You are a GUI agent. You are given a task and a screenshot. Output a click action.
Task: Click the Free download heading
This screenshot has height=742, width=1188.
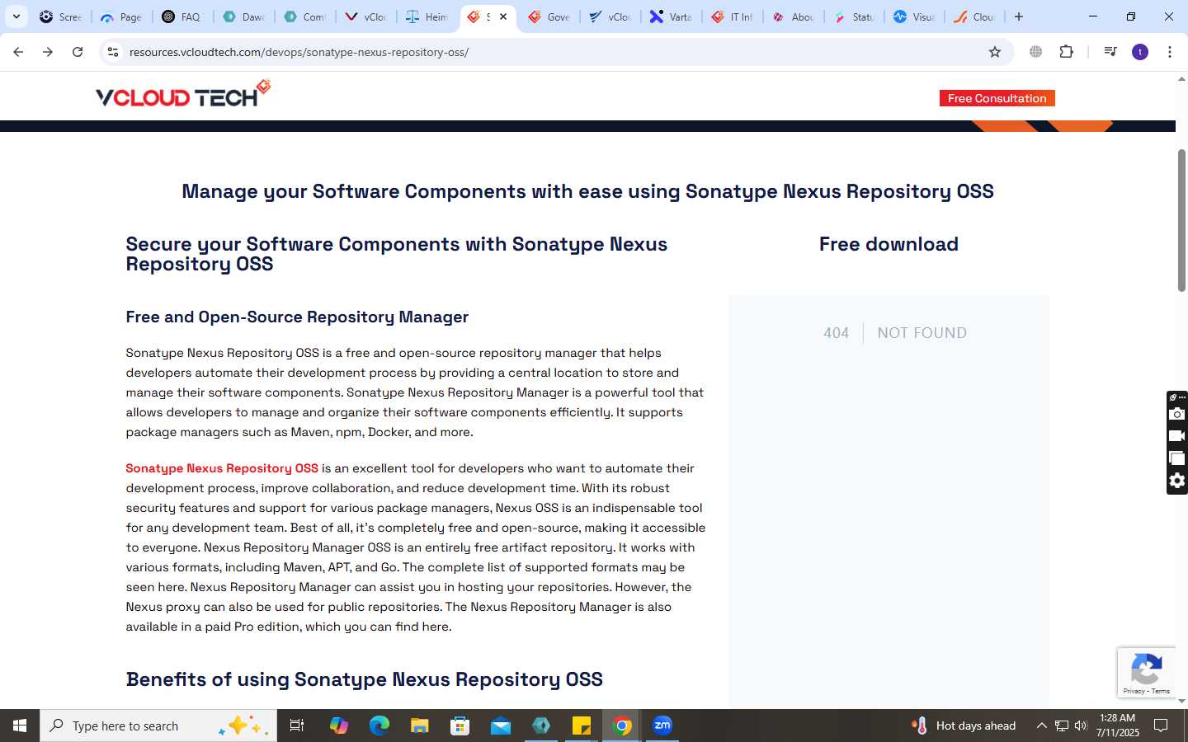889,244
